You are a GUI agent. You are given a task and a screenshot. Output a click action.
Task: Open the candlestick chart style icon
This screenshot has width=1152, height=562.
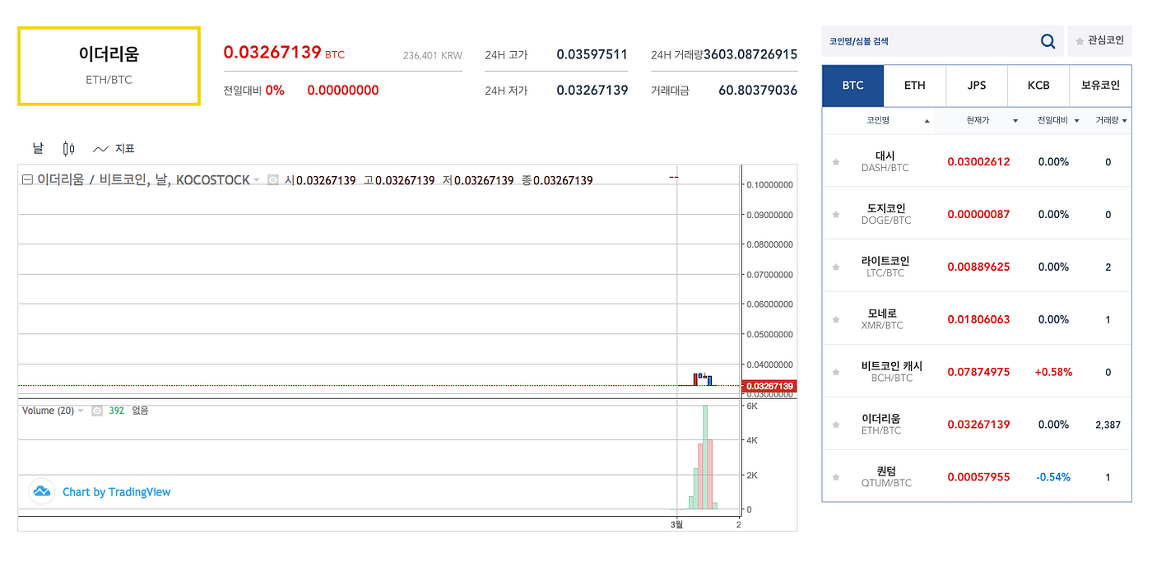pyautogui.click(x=69, y=149)
